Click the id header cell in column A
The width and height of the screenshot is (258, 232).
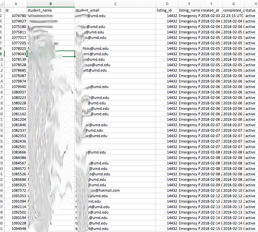[x=16, y=10]
